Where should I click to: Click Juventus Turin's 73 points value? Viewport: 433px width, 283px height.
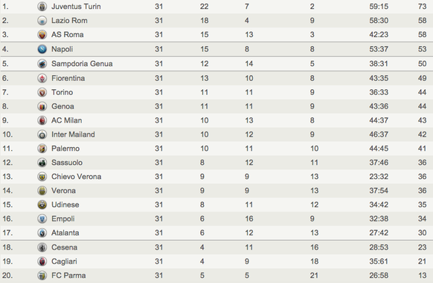pyautogui.click(x=422, y=7)
